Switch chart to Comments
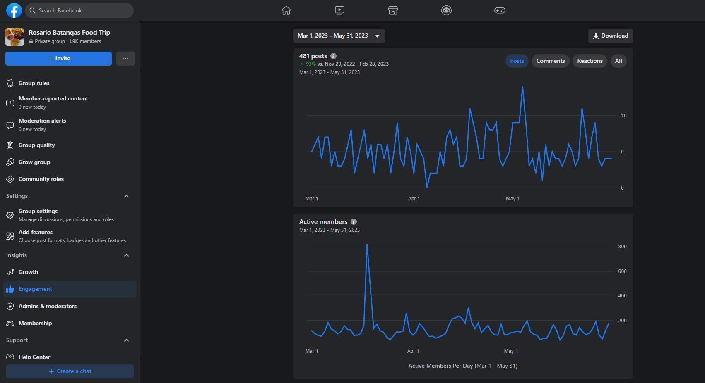The height and width of the screenshot is (383, 705). tap(550, 61)
